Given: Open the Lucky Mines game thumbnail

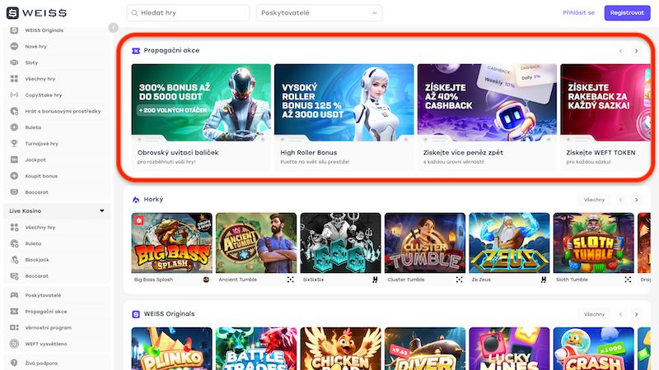Looking at the screenshot, I should point(509,349).
